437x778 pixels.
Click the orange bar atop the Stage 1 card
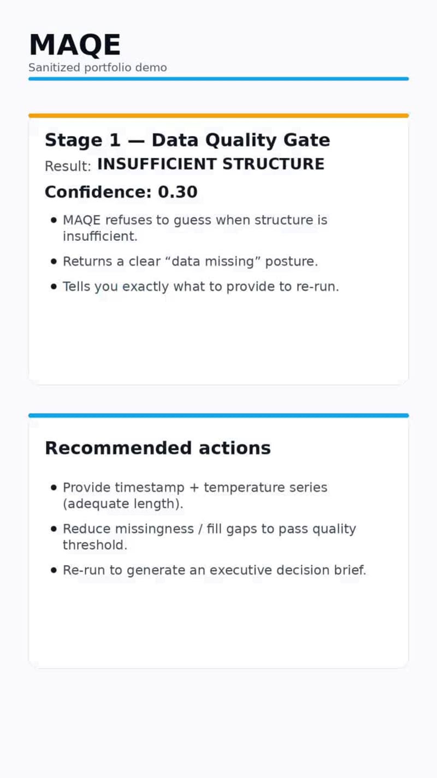coord(218,115)
